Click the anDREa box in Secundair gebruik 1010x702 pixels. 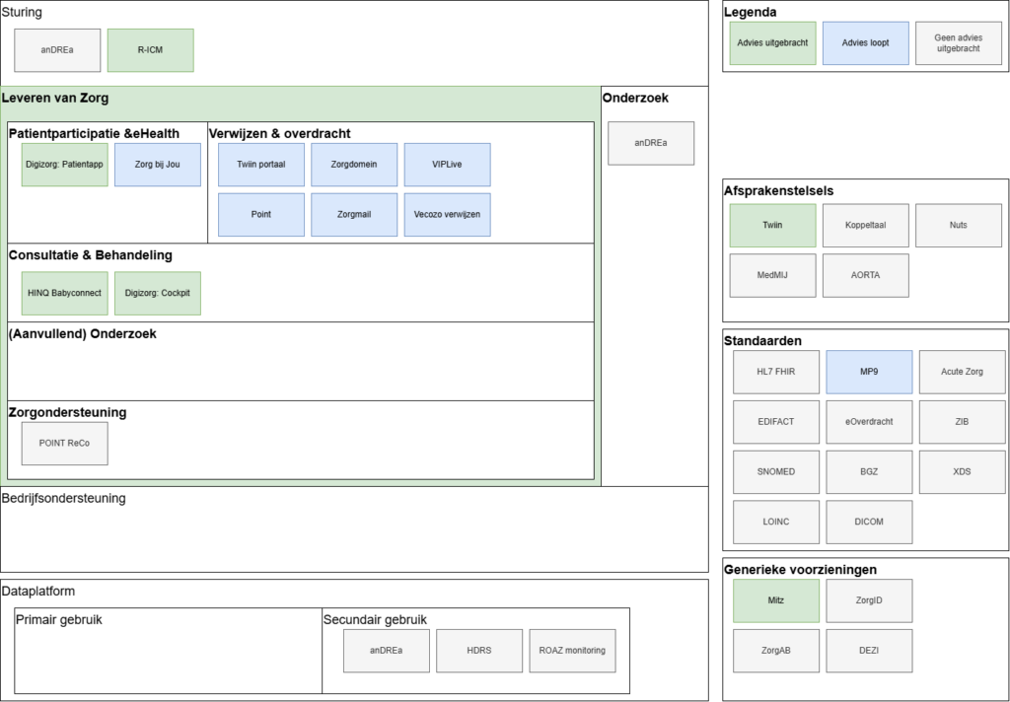coord(387,651)
